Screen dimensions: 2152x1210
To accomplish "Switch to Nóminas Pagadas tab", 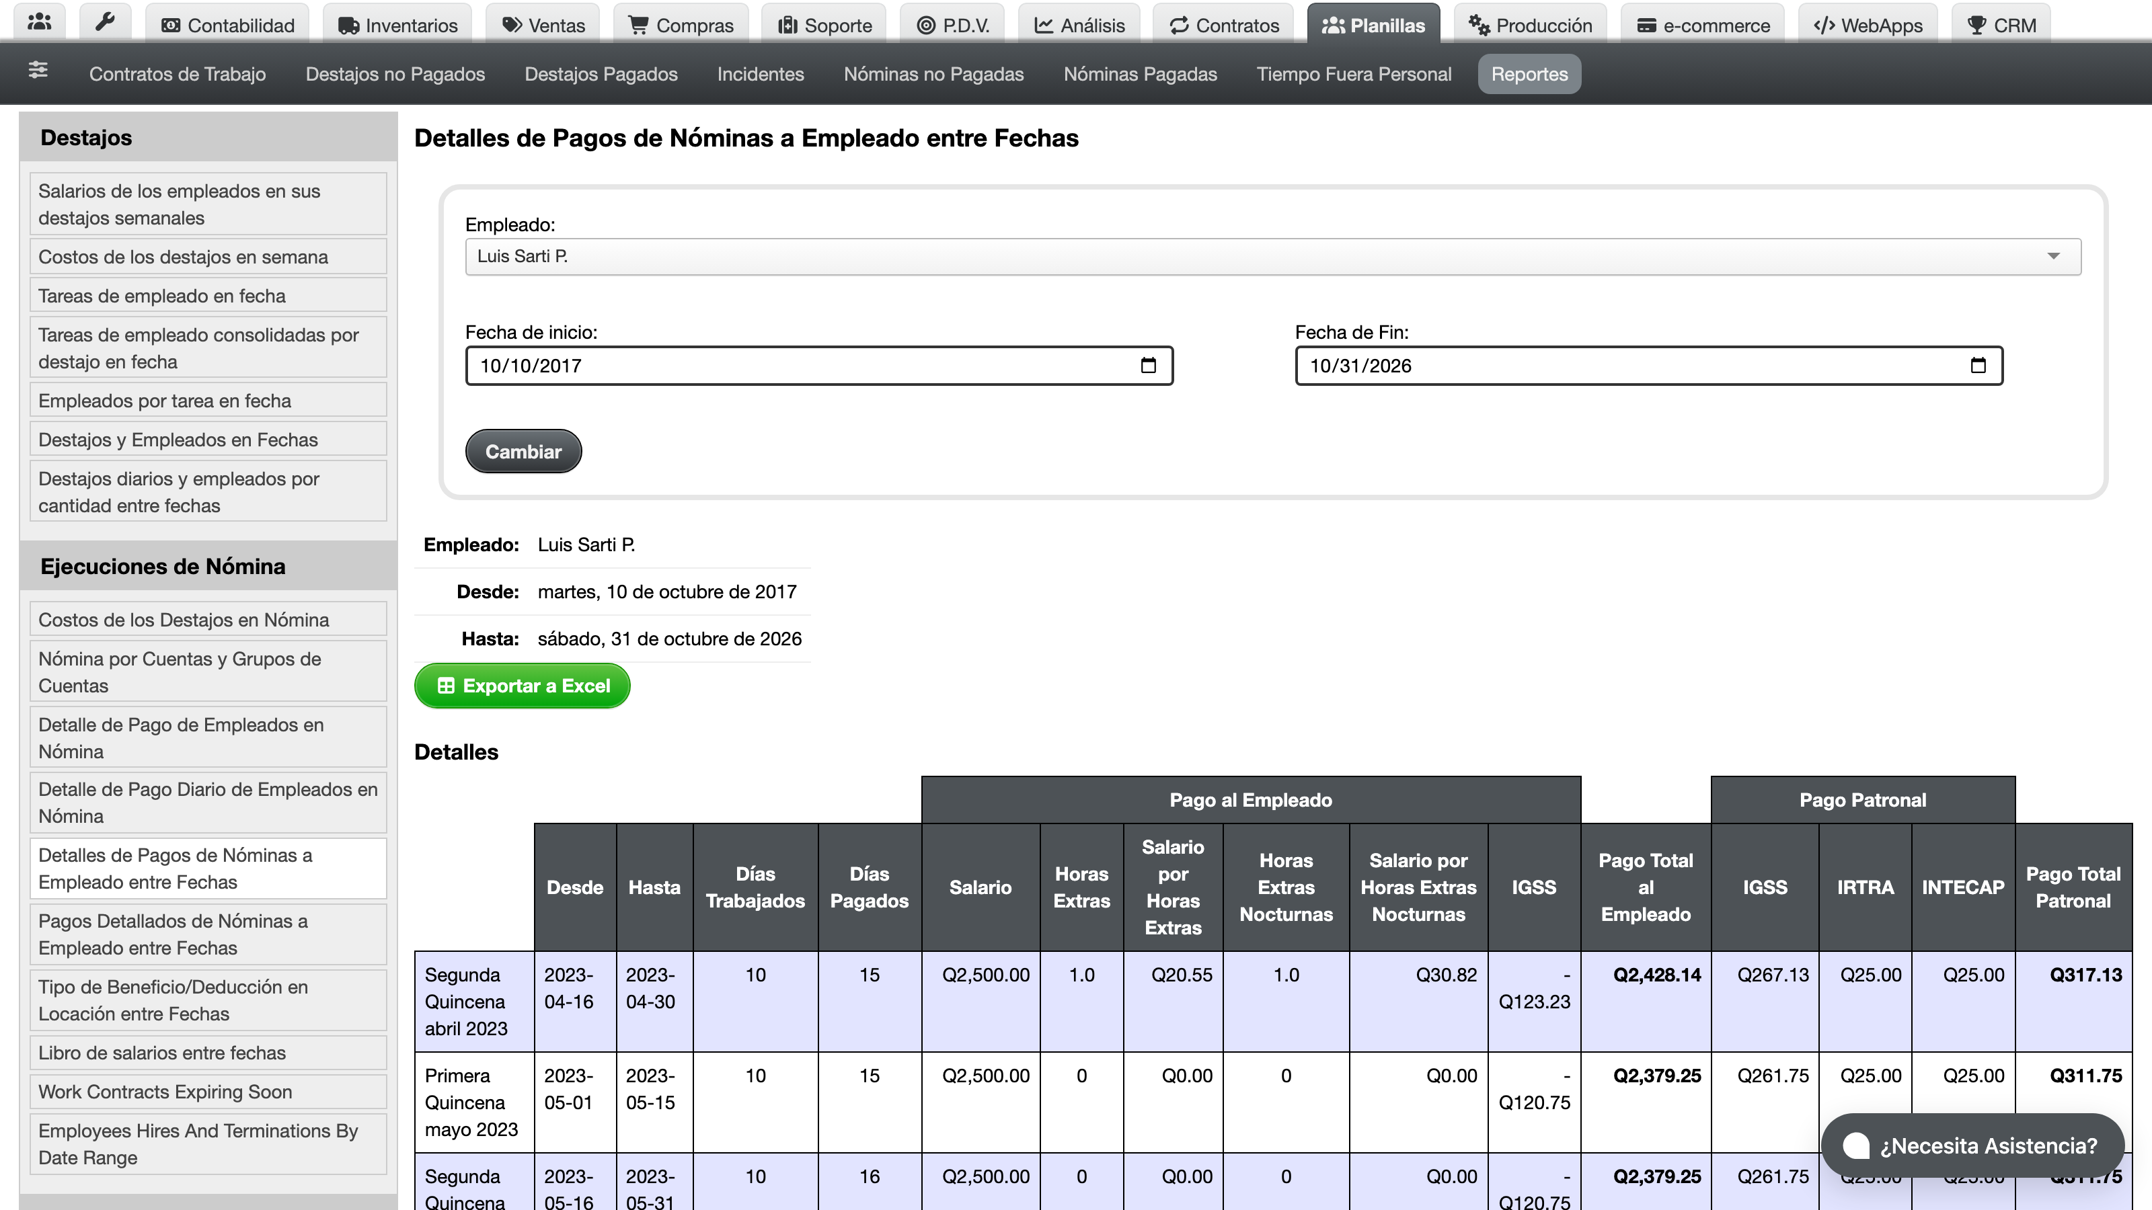I will pos(1139,75).
